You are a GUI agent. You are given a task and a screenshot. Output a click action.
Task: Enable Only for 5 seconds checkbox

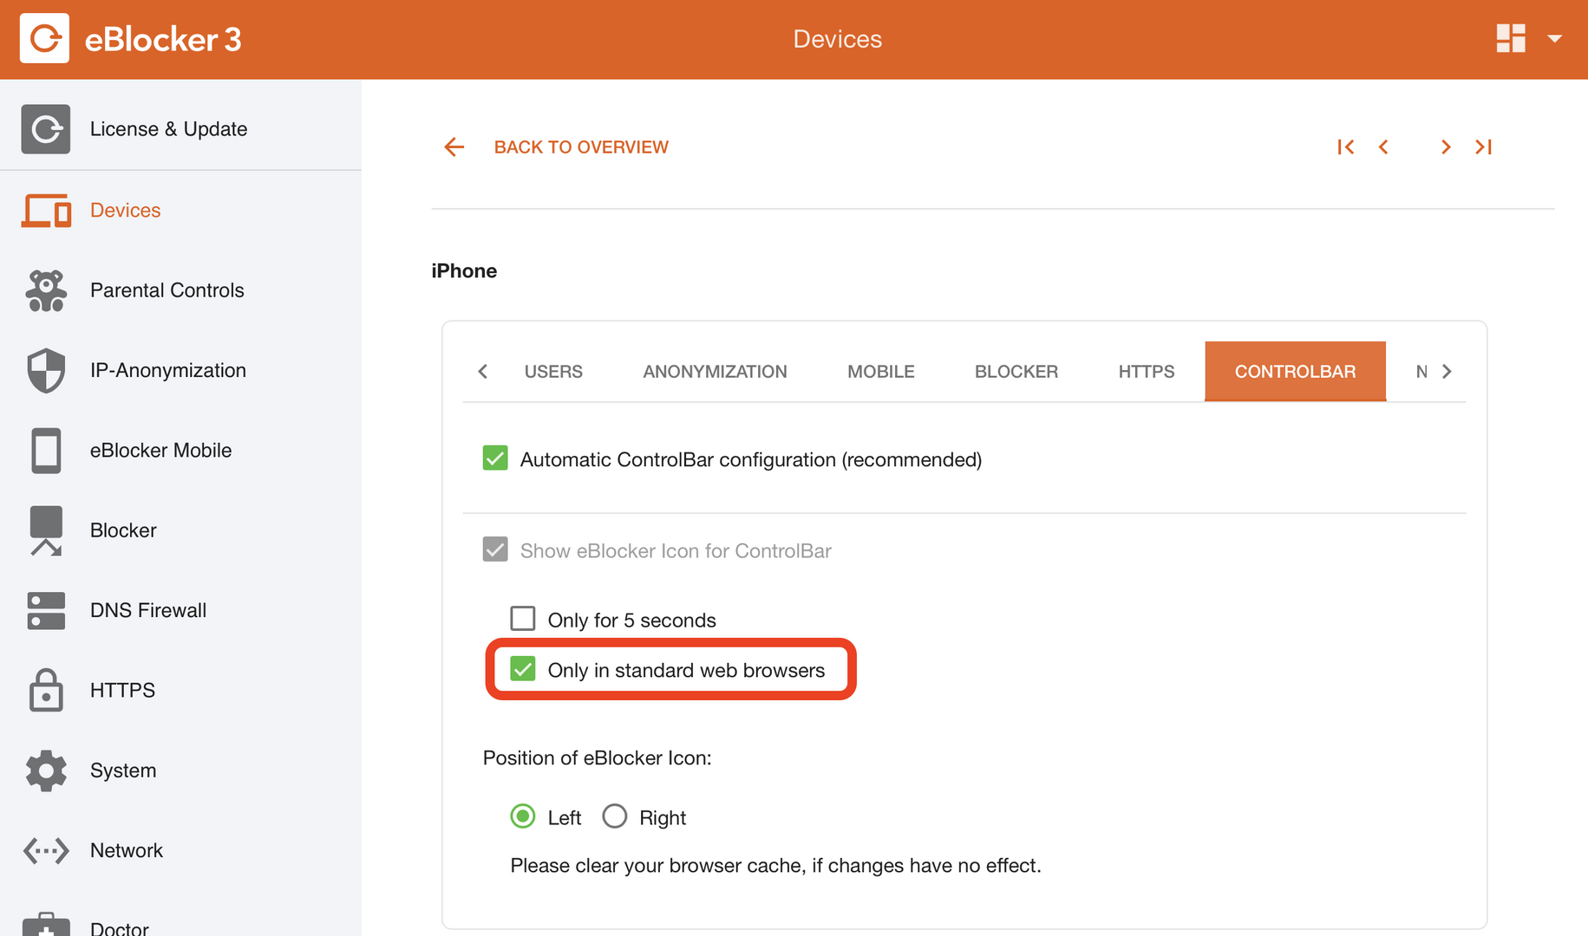[523, 619]
